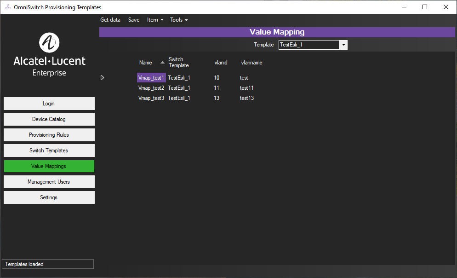
Task: Open the Tools menu
Action: click(x=179, y=20)
